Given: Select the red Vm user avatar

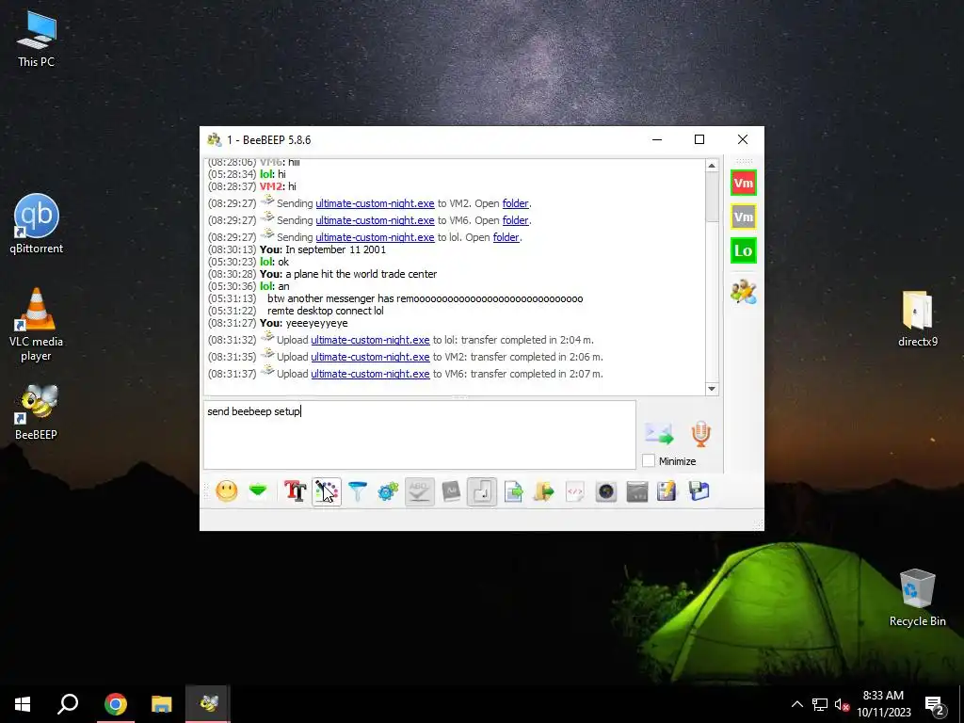Looking at the screenshot, I should [x=744, y=183].
